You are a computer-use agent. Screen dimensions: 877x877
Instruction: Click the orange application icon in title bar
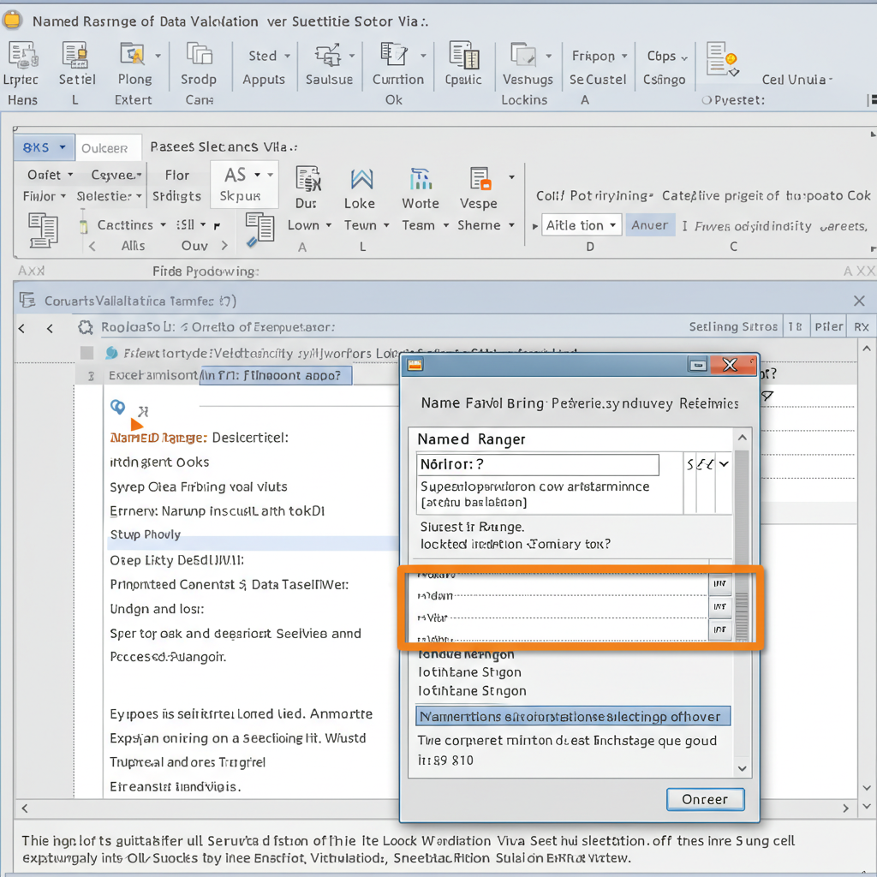12,21
